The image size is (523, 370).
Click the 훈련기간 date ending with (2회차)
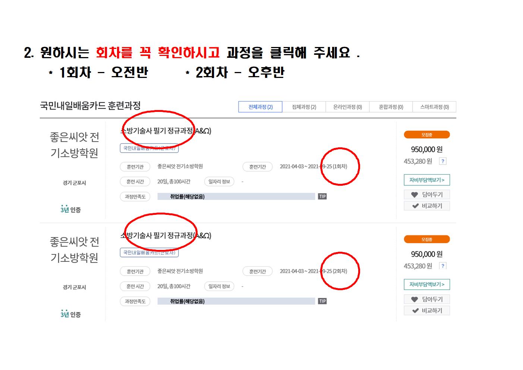(314, 271)
